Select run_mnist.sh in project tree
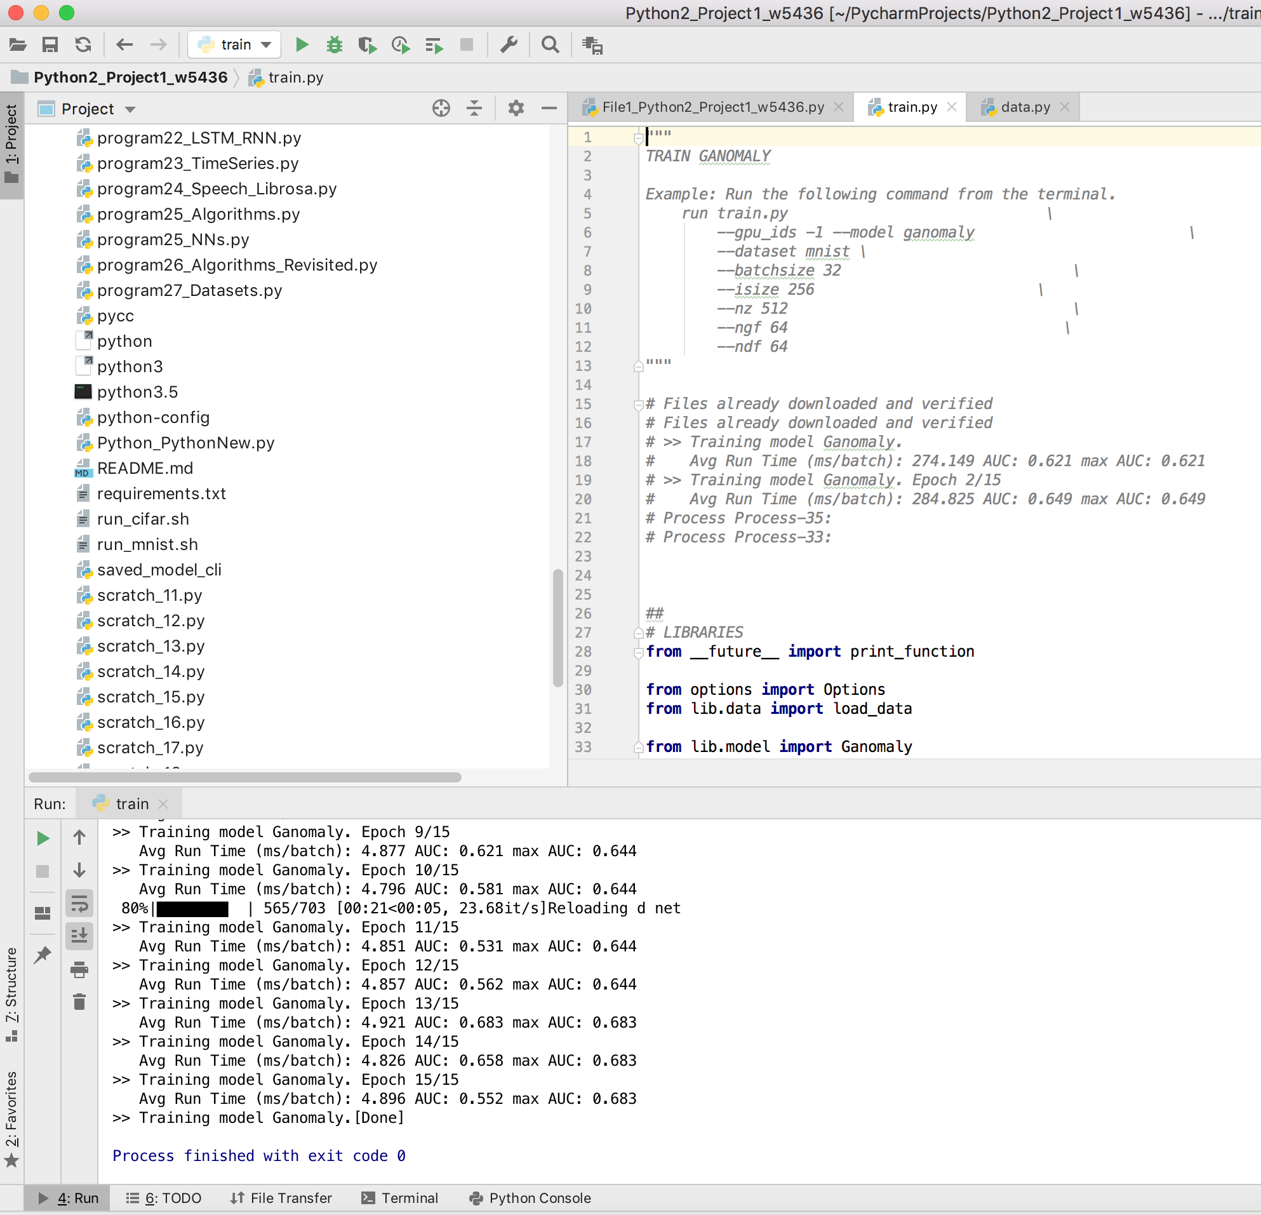The image size is (1261, 1215). pos(147,544)
